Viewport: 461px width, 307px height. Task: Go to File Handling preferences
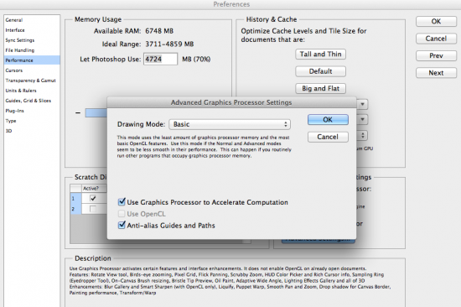(x=20, y=50)
